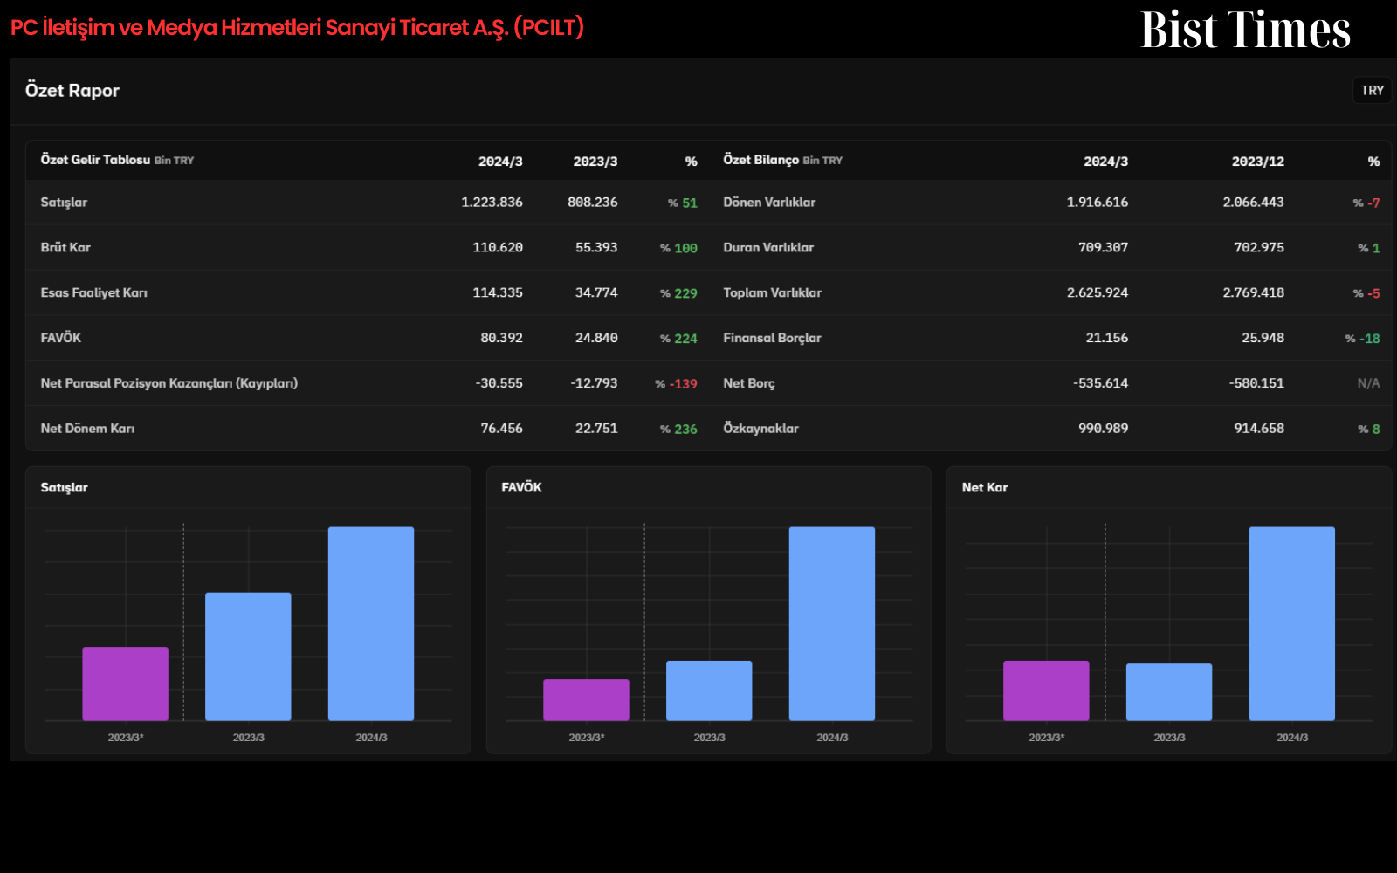Click the Bist Times logo
The width and height of the screenshot is (1397, 873).
(x=1245, y=30)
